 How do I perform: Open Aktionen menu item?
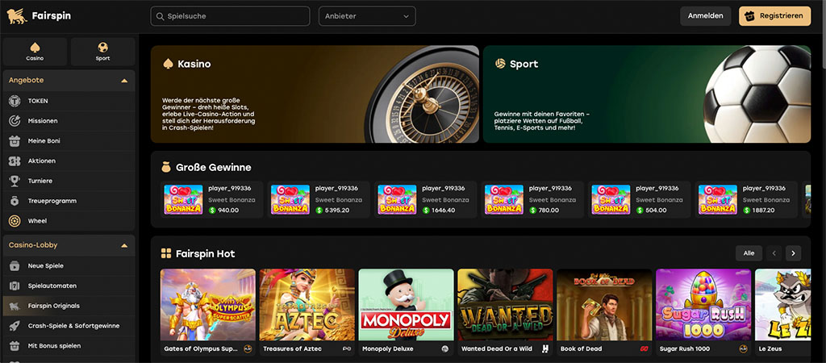click(x=69, y=161)
